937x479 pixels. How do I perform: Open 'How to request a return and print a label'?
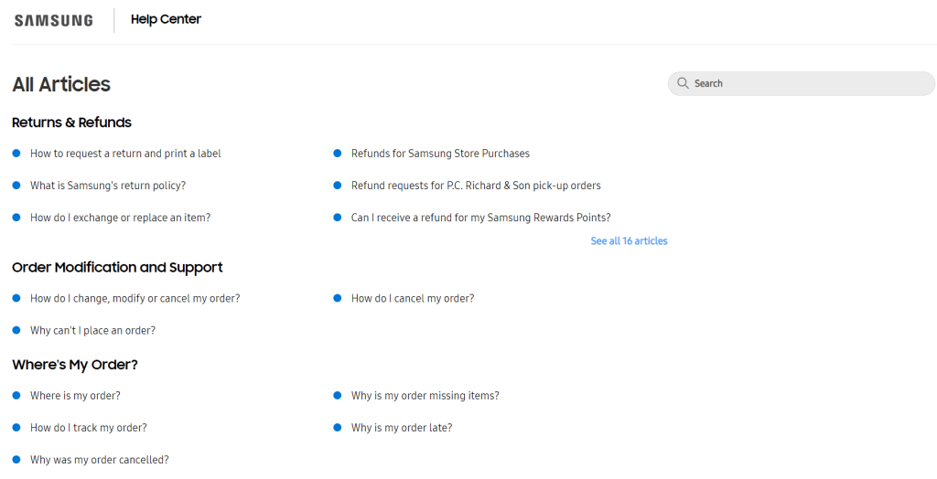coord(125,154)
